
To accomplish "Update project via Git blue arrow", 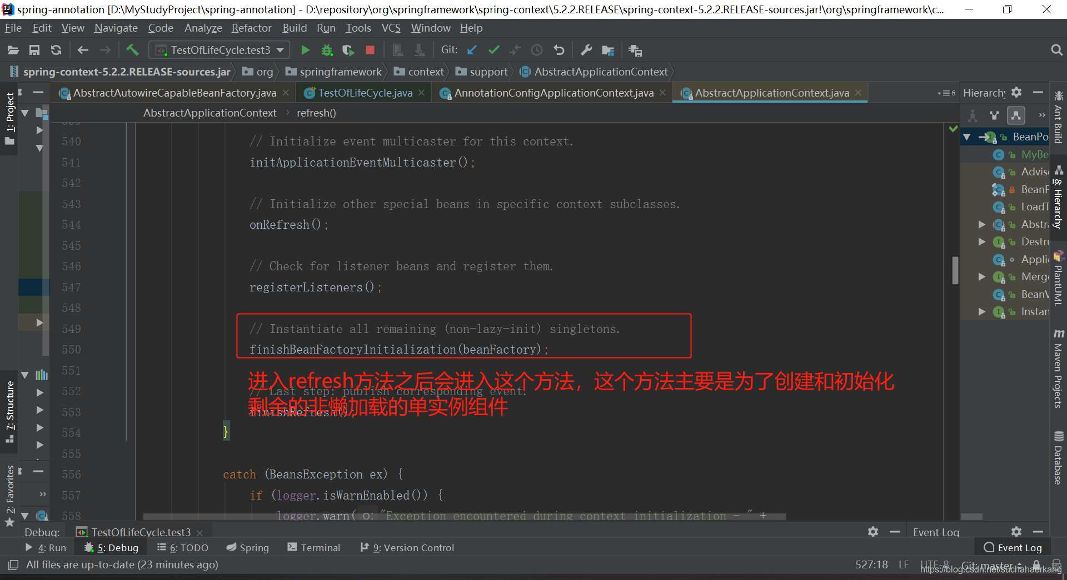I will click(472, 51).
